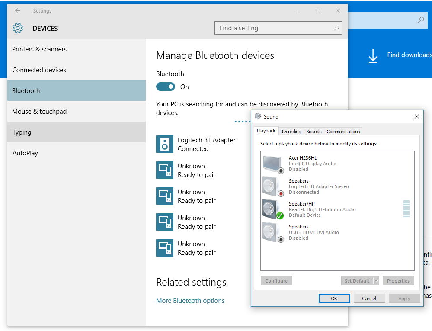This screenshot has width=432, height=331.
Task: Click the Devices gear icon
Action: (18, 28)
